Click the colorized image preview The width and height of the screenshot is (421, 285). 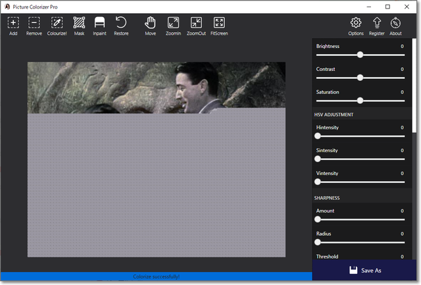[156, 159]
